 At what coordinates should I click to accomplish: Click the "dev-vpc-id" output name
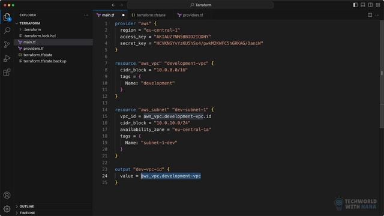(x=149, y=169)
